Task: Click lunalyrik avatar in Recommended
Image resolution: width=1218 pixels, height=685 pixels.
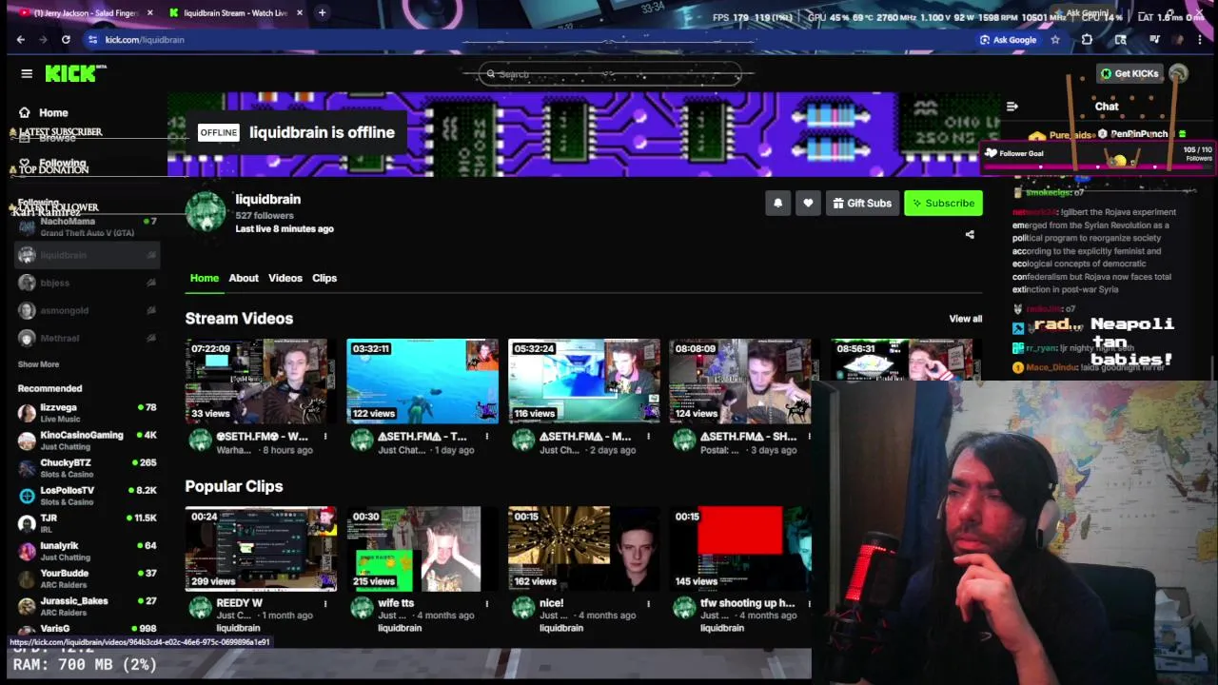Action: (27, 551)
